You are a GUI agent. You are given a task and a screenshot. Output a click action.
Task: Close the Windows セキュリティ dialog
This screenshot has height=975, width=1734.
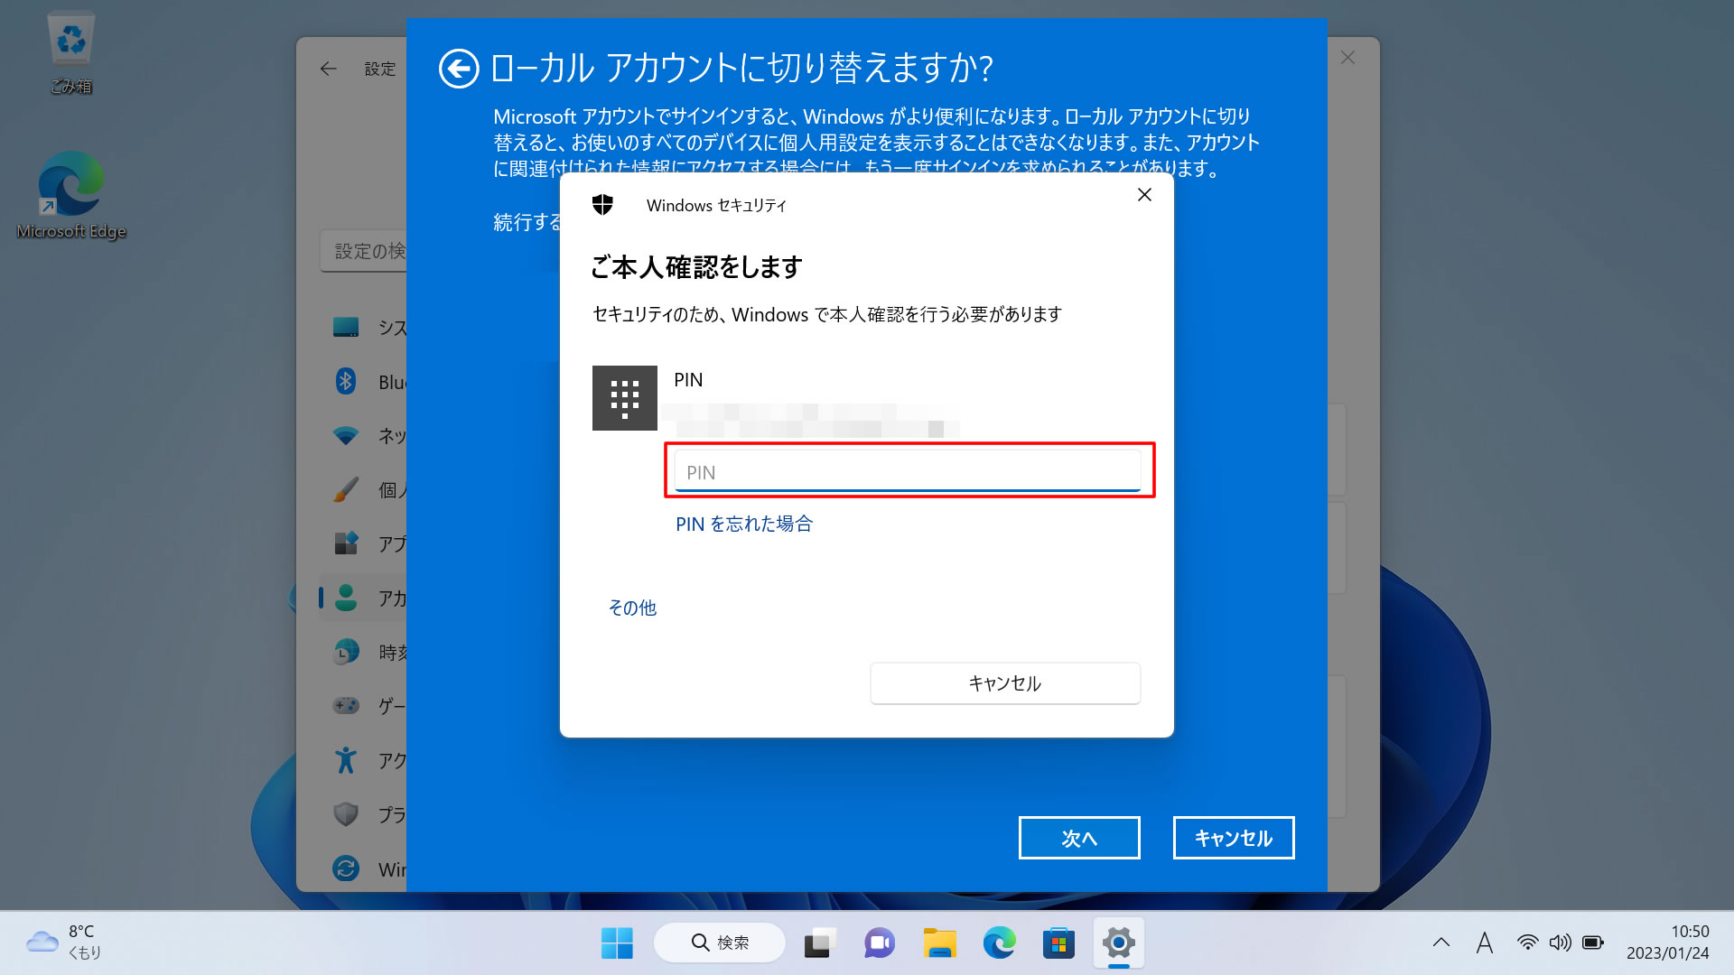[x=1144, y=195]
